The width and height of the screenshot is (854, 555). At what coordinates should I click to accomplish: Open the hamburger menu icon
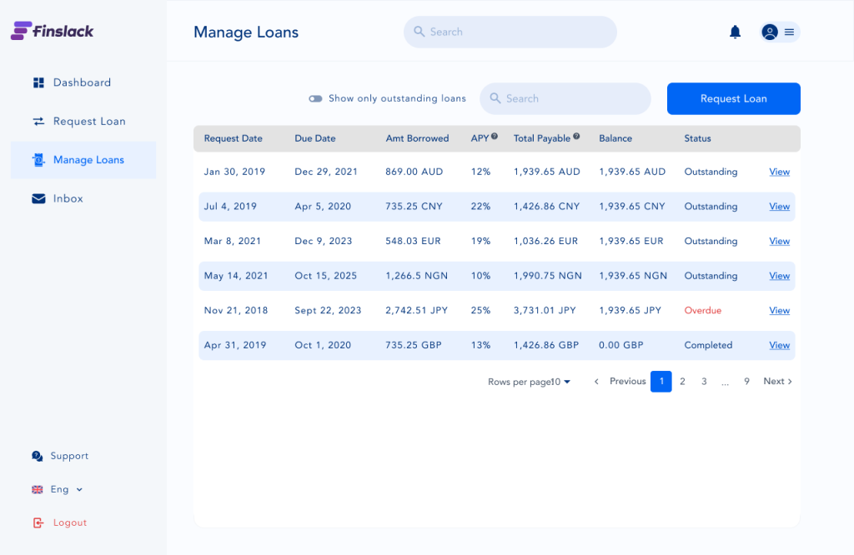point(789,32)
